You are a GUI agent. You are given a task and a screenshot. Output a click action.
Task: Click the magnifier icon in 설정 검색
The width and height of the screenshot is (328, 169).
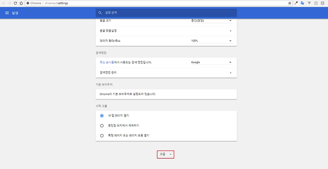100,13
